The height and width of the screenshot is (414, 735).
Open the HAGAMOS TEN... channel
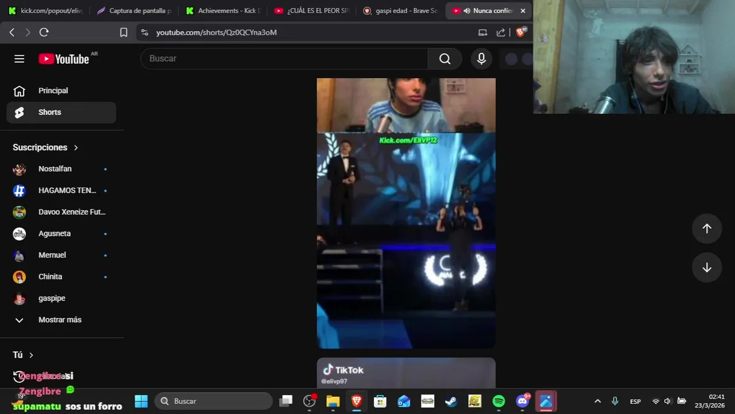pyautogui.click(x=62, y=190)
